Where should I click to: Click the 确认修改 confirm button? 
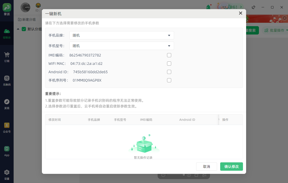(x=231, y=167)
